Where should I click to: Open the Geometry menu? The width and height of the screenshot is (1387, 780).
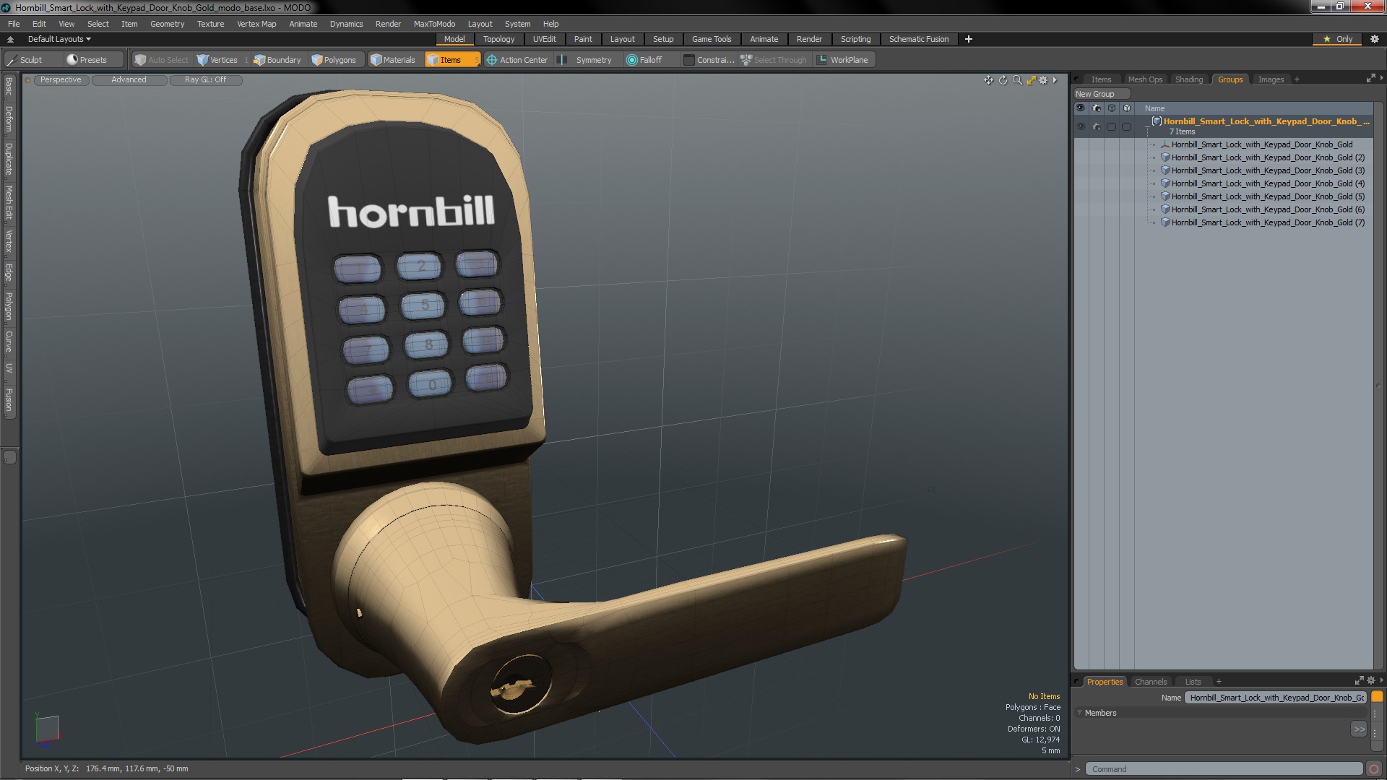point(167,24)
